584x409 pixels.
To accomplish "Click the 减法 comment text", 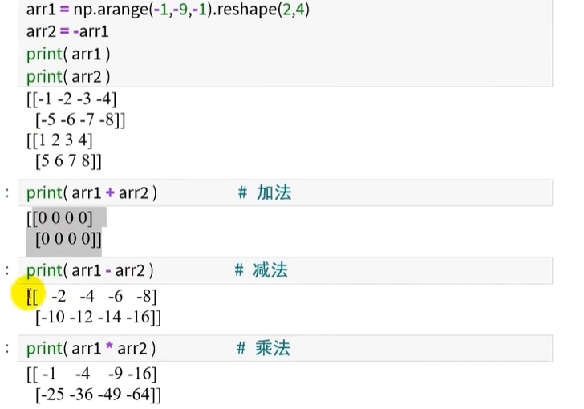I will tap(270, 270).
